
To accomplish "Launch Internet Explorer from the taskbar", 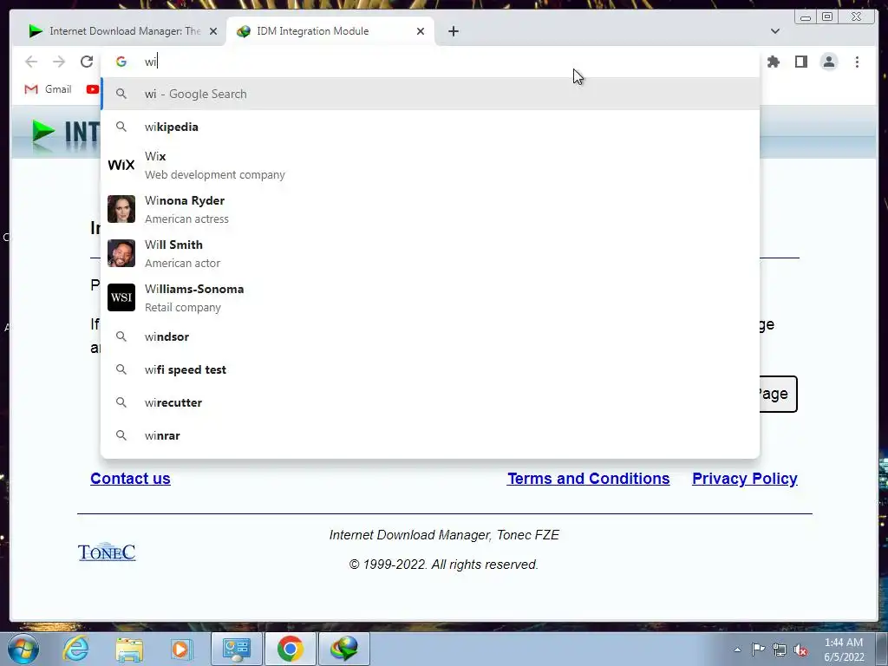I will 76,649.
